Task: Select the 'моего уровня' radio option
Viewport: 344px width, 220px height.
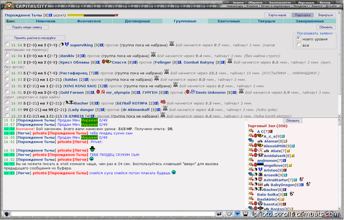Action: pos(298,38)
